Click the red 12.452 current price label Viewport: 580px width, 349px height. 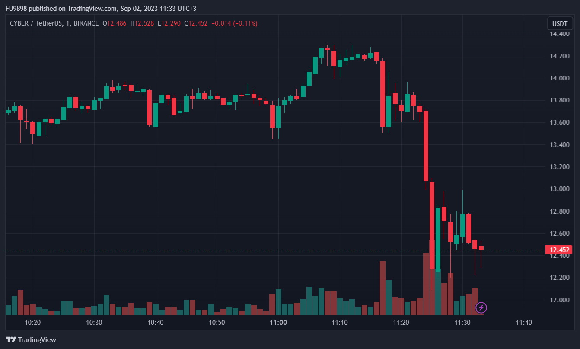(559, 250)
